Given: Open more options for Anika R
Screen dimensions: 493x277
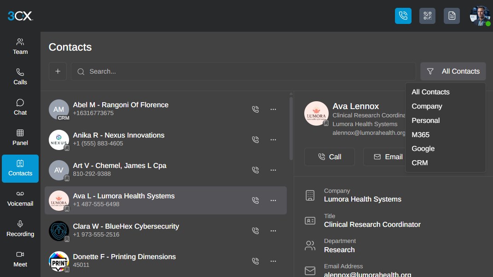Looking at the screenshot, I should 273,139.
